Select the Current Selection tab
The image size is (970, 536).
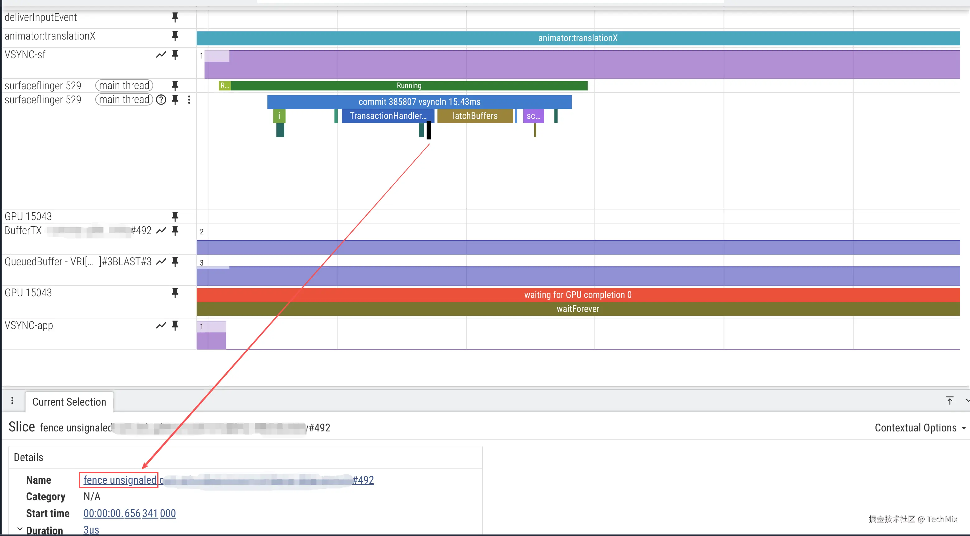[69, 402]
